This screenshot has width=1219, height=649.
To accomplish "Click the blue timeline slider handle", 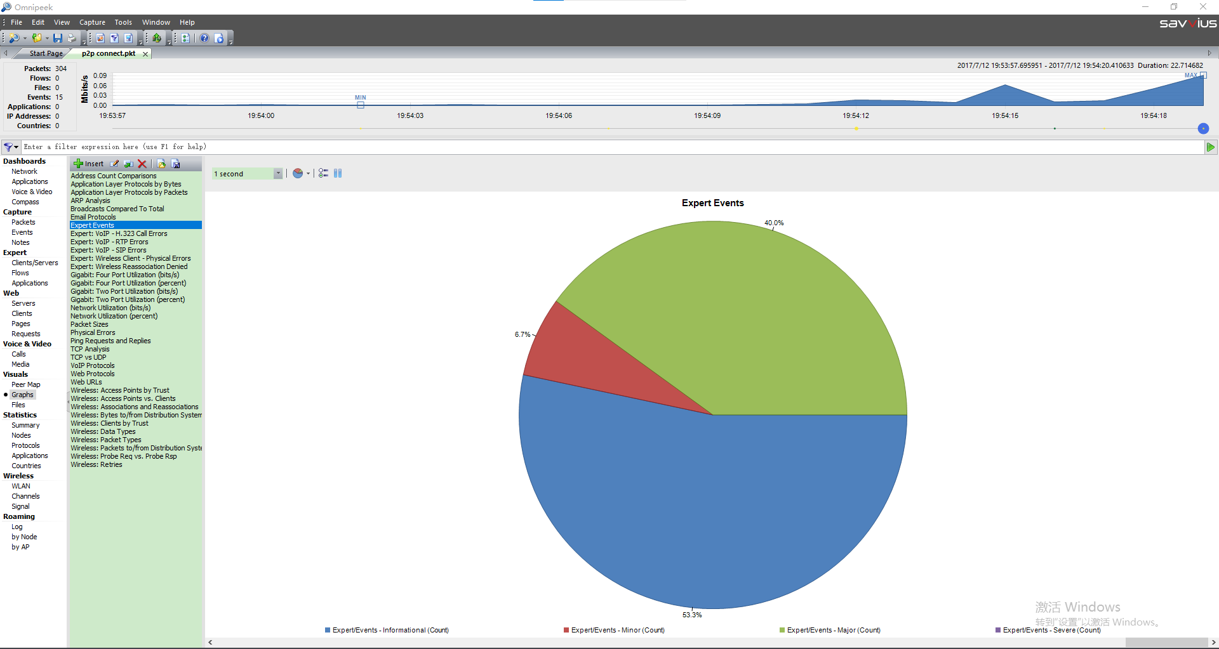I will tap(1202, 129).
